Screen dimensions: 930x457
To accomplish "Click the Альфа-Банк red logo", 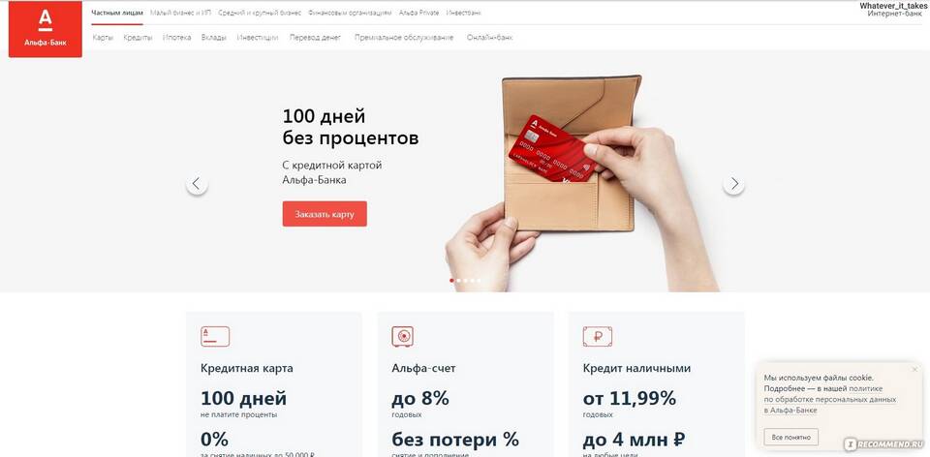I will [46, 29].
